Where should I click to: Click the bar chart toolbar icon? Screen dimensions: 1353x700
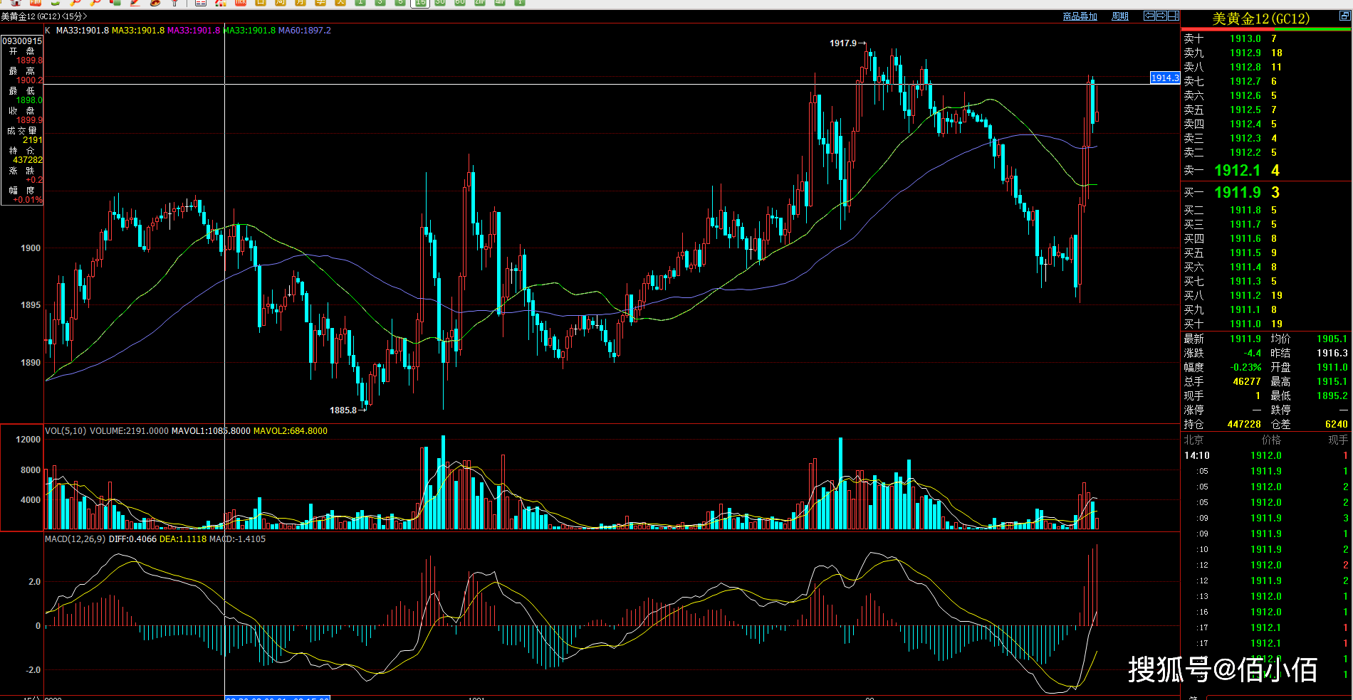(221, 3)
